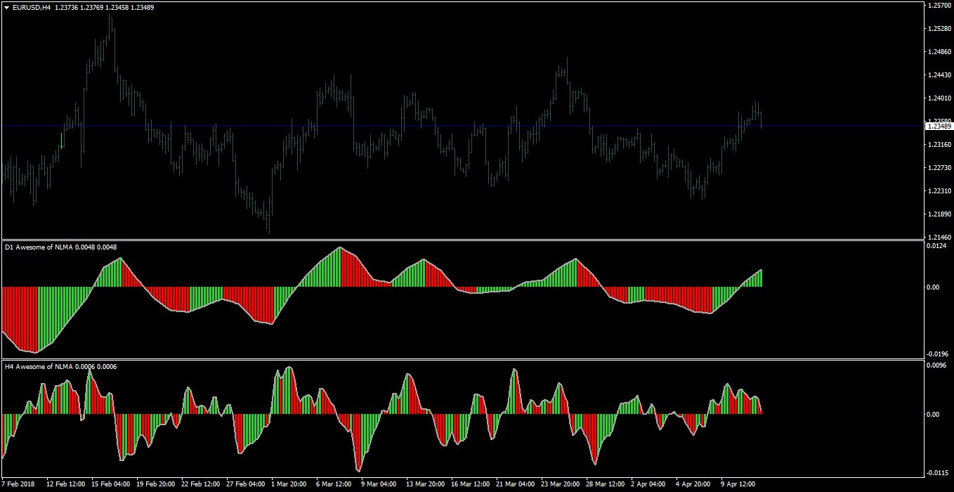The width and height of the screenshot is (954, 492).
Task: Click the 1.24010 level on price scale
Action: tap(939, 98)
